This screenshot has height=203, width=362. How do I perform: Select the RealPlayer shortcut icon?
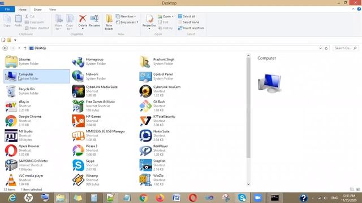click(x=145, y=151)
